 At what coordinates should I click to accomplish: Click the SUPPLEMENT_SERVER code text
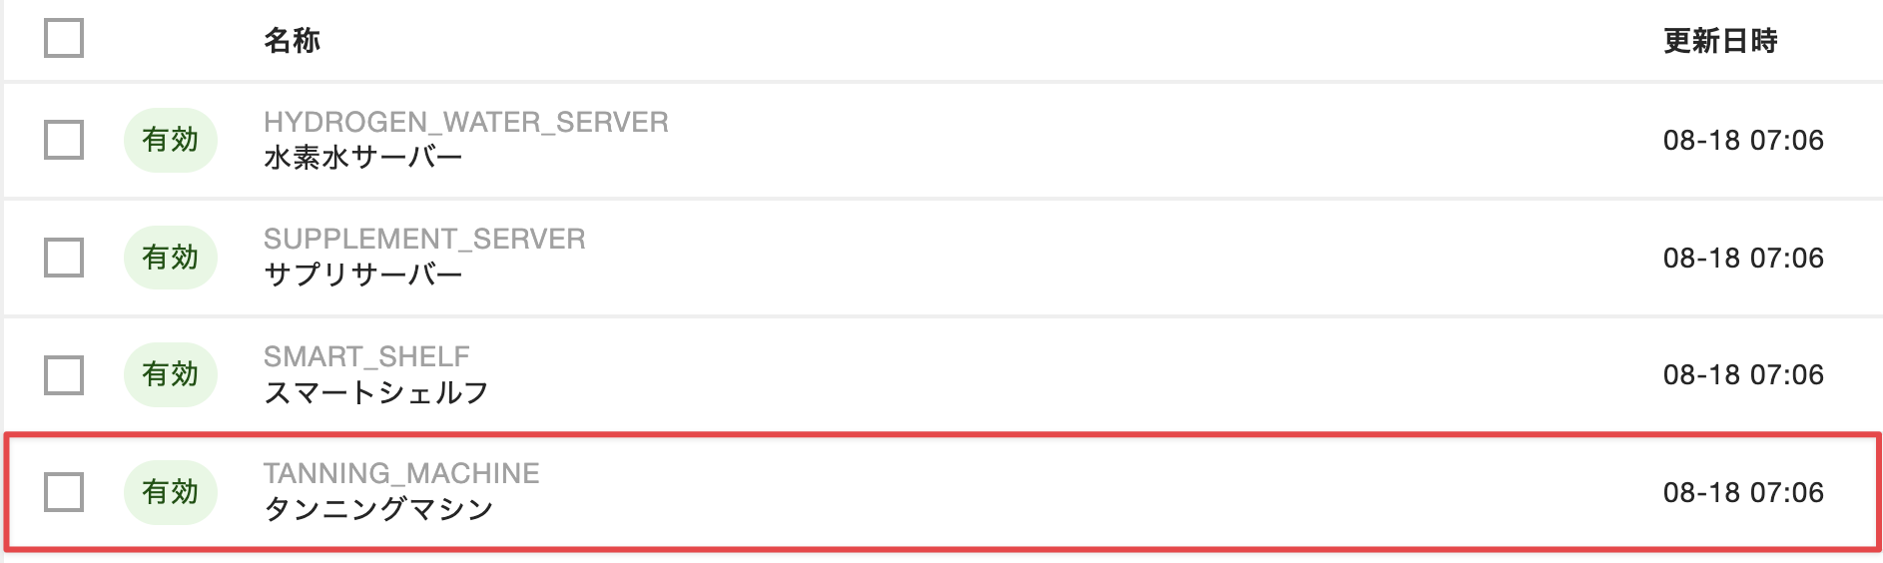tap(424, 240)
